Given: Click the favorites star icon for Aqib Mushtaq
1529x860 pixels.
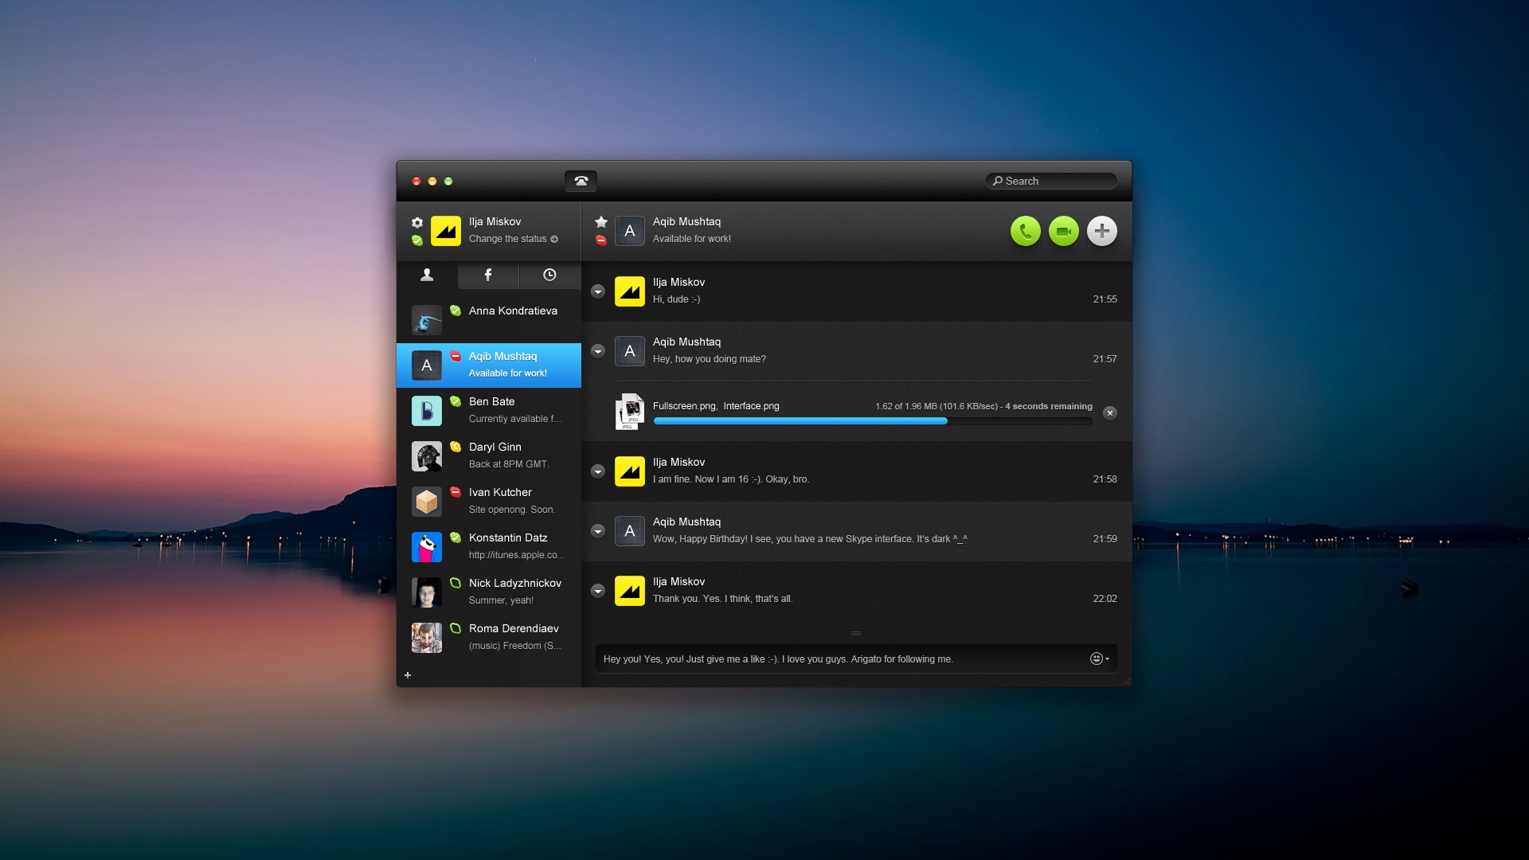Looking at the screenshot, I should 600,221.
